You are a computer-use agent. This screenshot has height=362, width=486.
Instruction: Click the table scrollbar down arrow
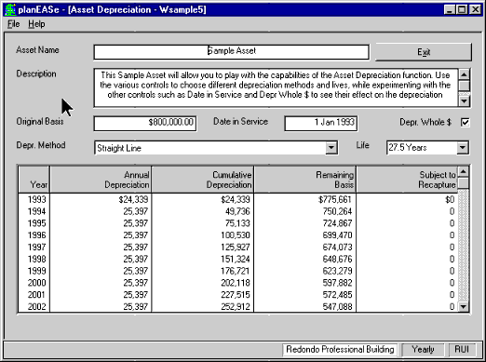coord(464,307)
